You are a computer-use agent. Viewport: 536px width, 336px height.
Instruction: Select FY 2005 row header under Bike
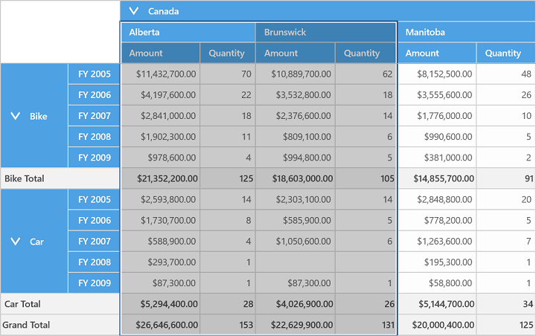94,74
